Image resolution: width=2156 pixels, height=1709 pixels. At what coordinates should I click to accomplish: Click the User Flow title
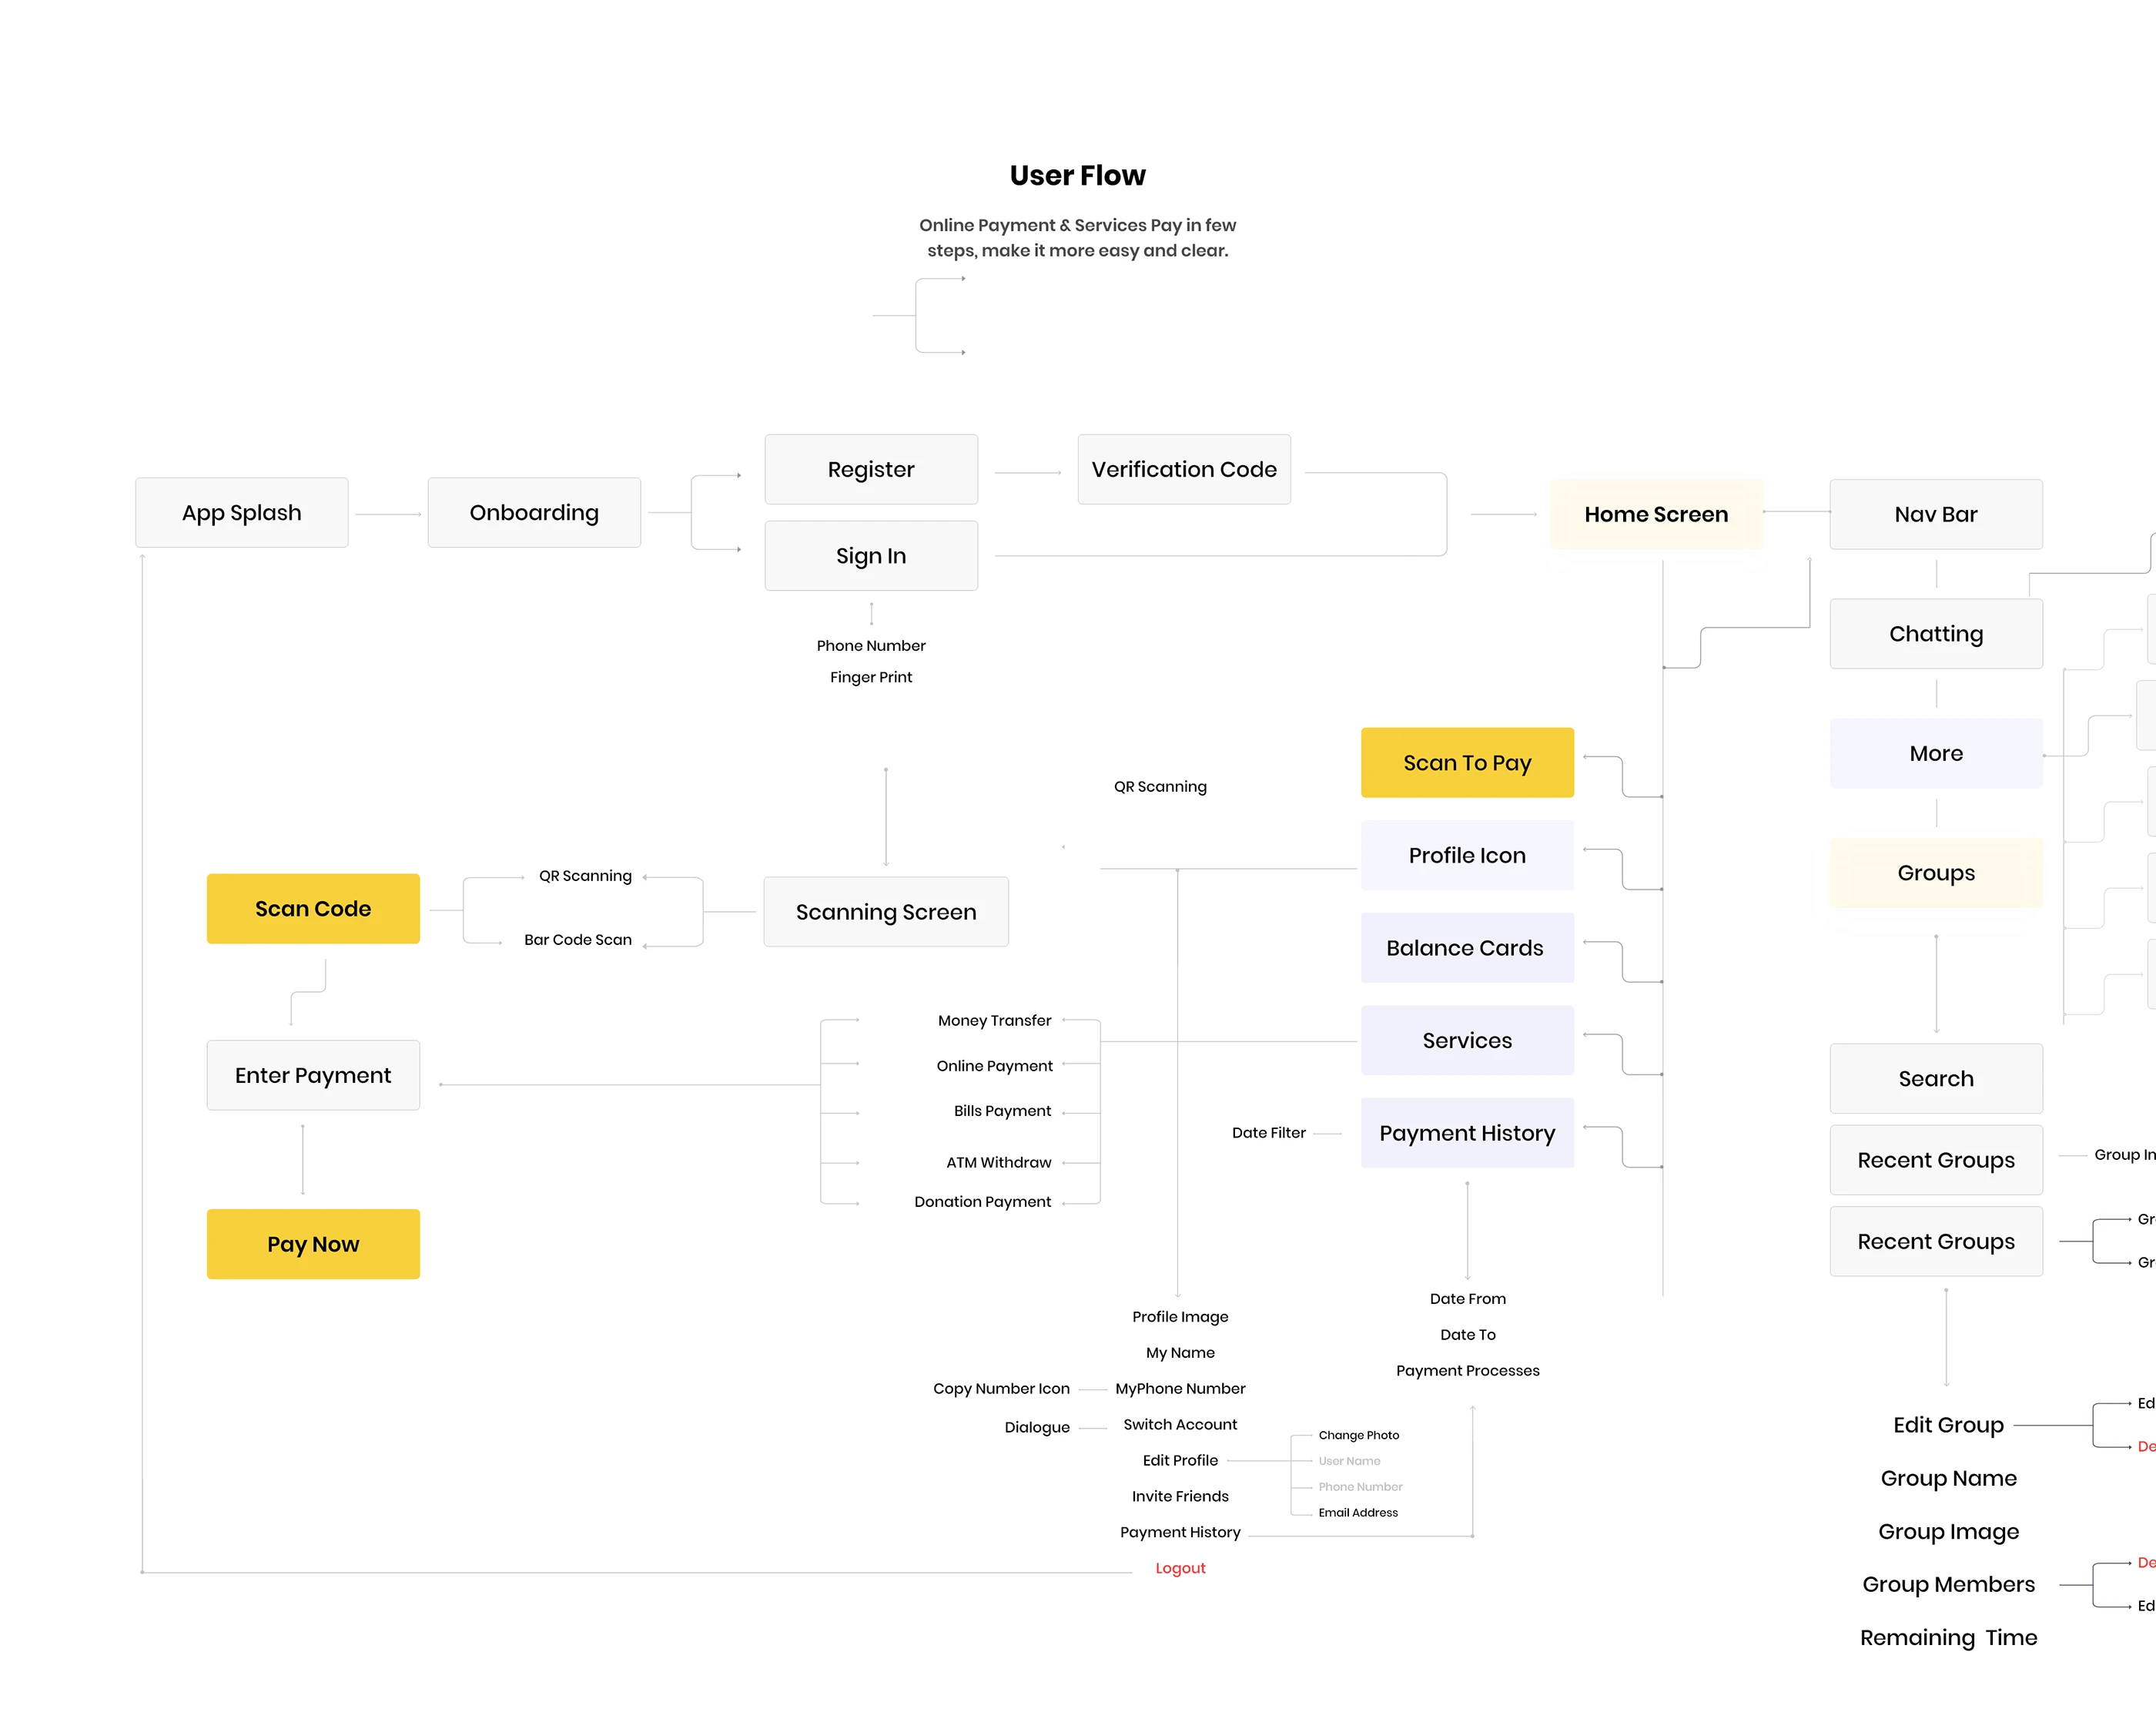coord(1077,176)
